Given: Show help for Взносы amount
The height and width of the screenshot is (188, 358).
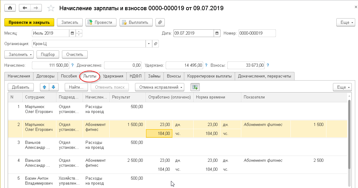Looking at the screenshot, I should pyautogui.click(x=268, y=65).
